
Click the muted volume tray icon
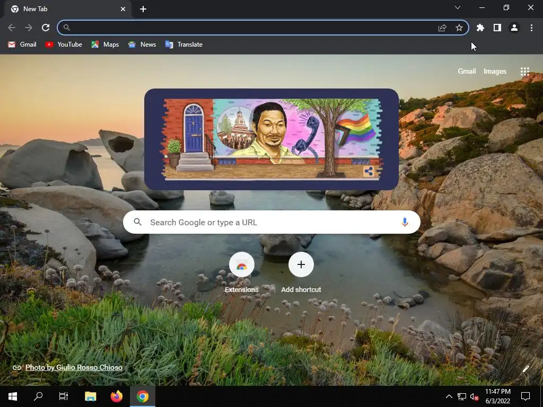(x=475, y=396)
